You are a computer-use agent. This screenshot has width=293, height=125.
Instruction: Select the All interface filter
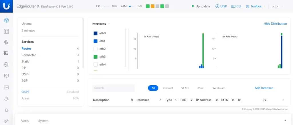coord(153,88)
